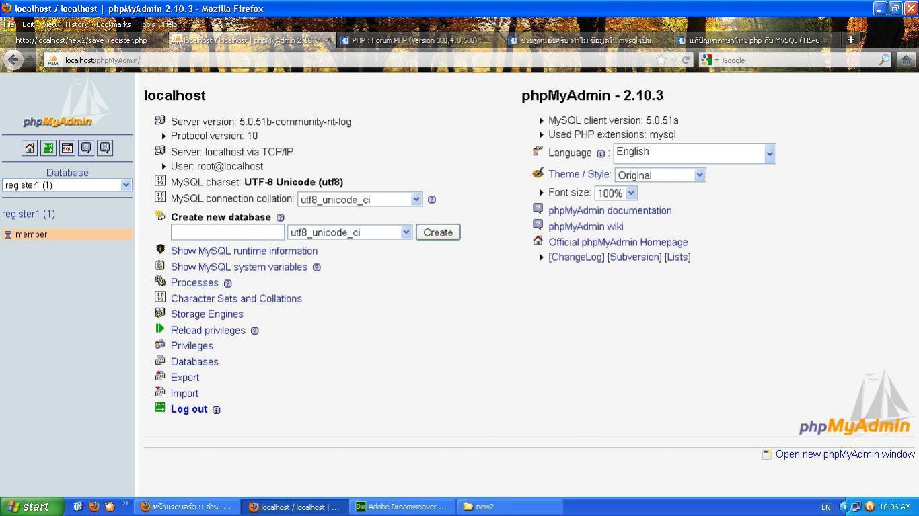Click the Open new phpMyAdmin window link
Image resolution: width=919 pixels, height=516 pixels.
point(845,454)
